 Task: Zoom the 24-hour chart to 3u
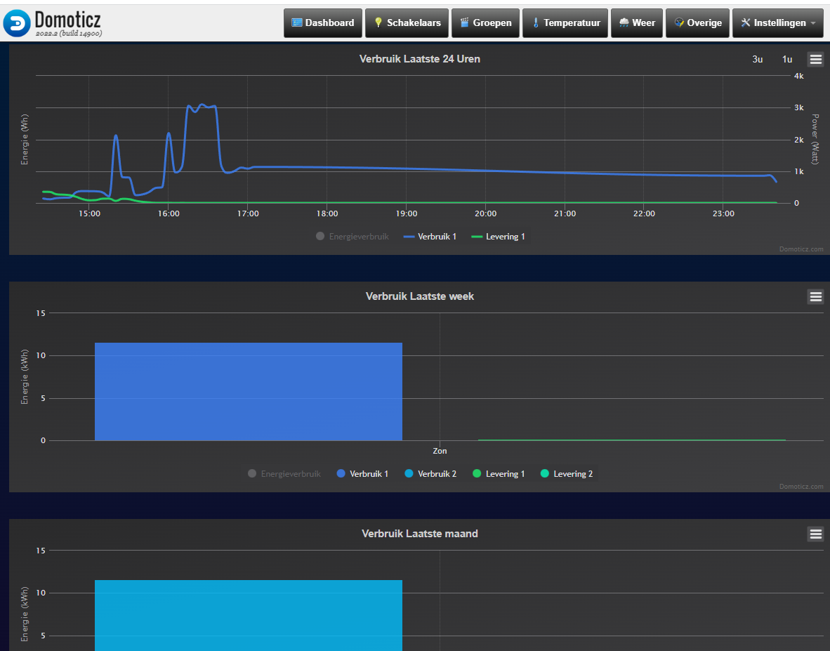tap(758, 59)
